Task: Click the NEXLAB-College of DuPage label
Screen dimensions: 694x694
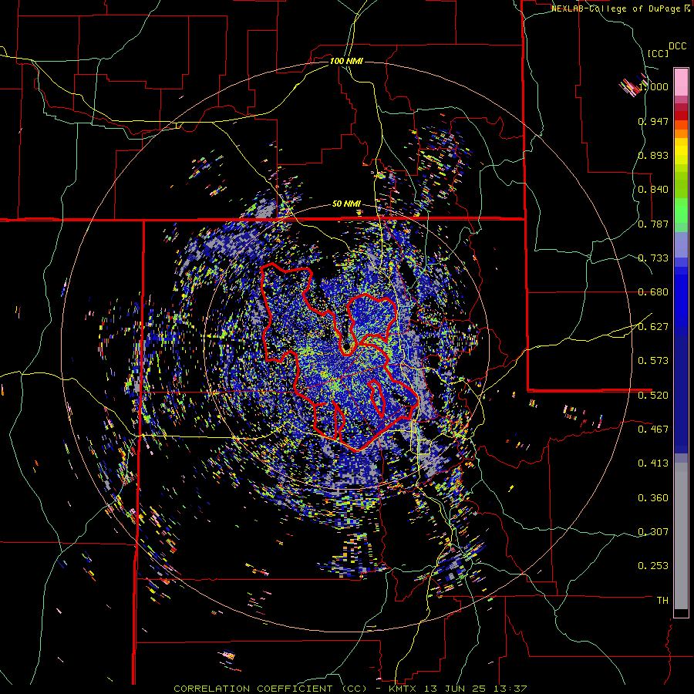Action: pyautogui.click(x=615, y=8)
